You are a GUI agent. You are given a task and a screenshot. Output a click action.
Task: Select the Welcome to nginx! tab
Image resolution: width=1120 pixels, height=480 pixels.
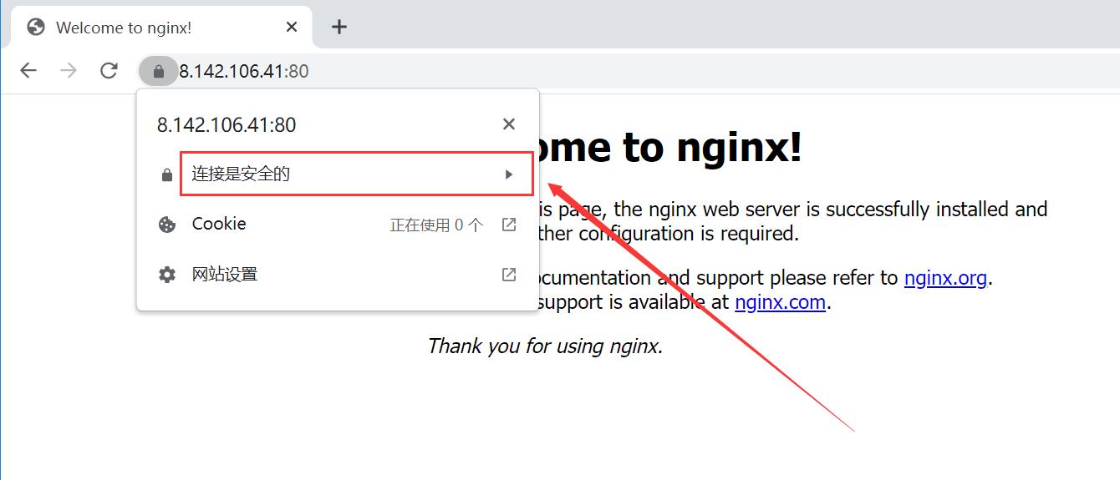click(162, 27)
